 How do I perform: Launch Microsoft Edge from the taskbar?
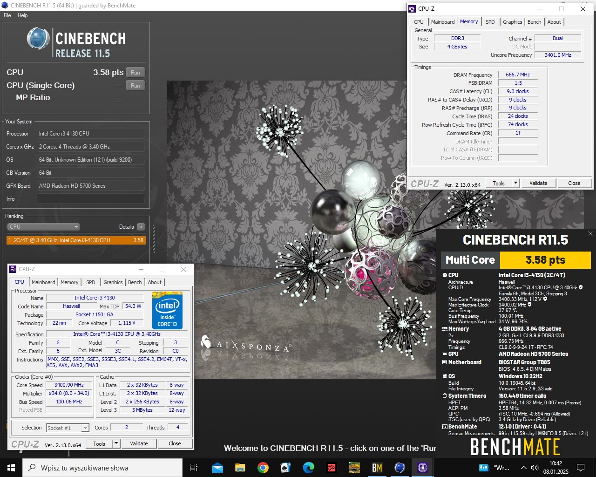click(308, 468)
